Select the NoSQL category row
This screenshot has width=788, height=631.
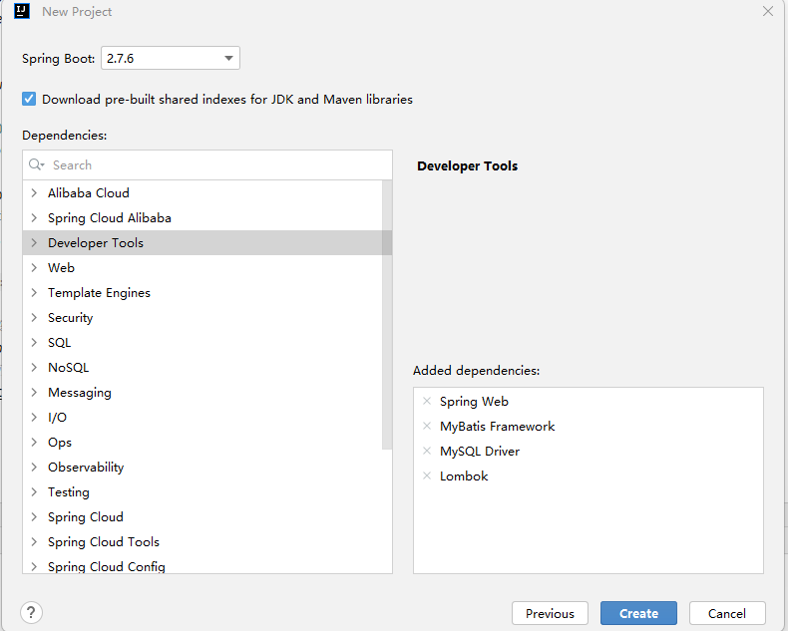click(202, 367)
